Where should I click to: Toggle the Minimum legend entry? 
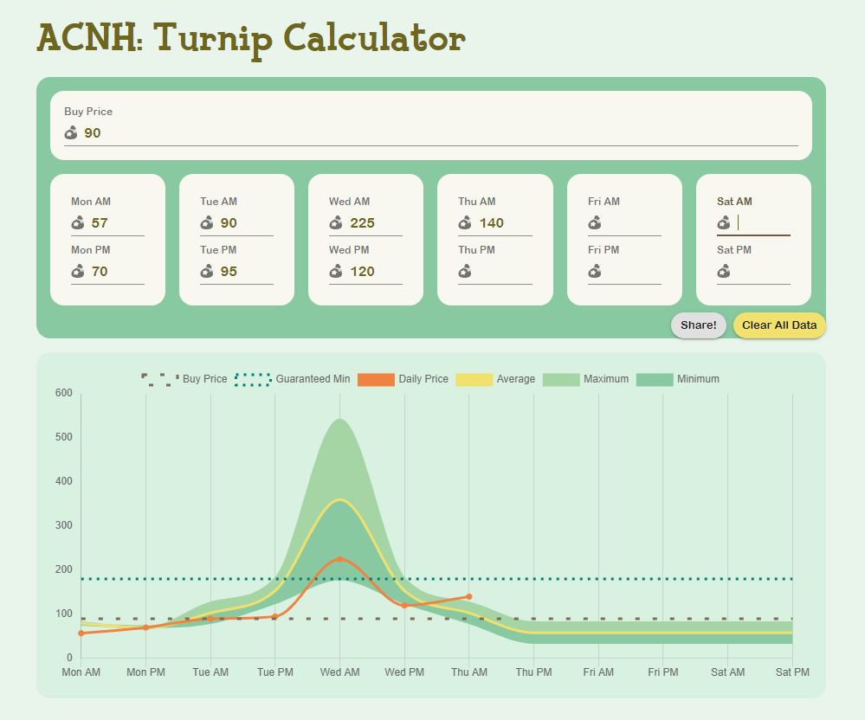point(677,379)
